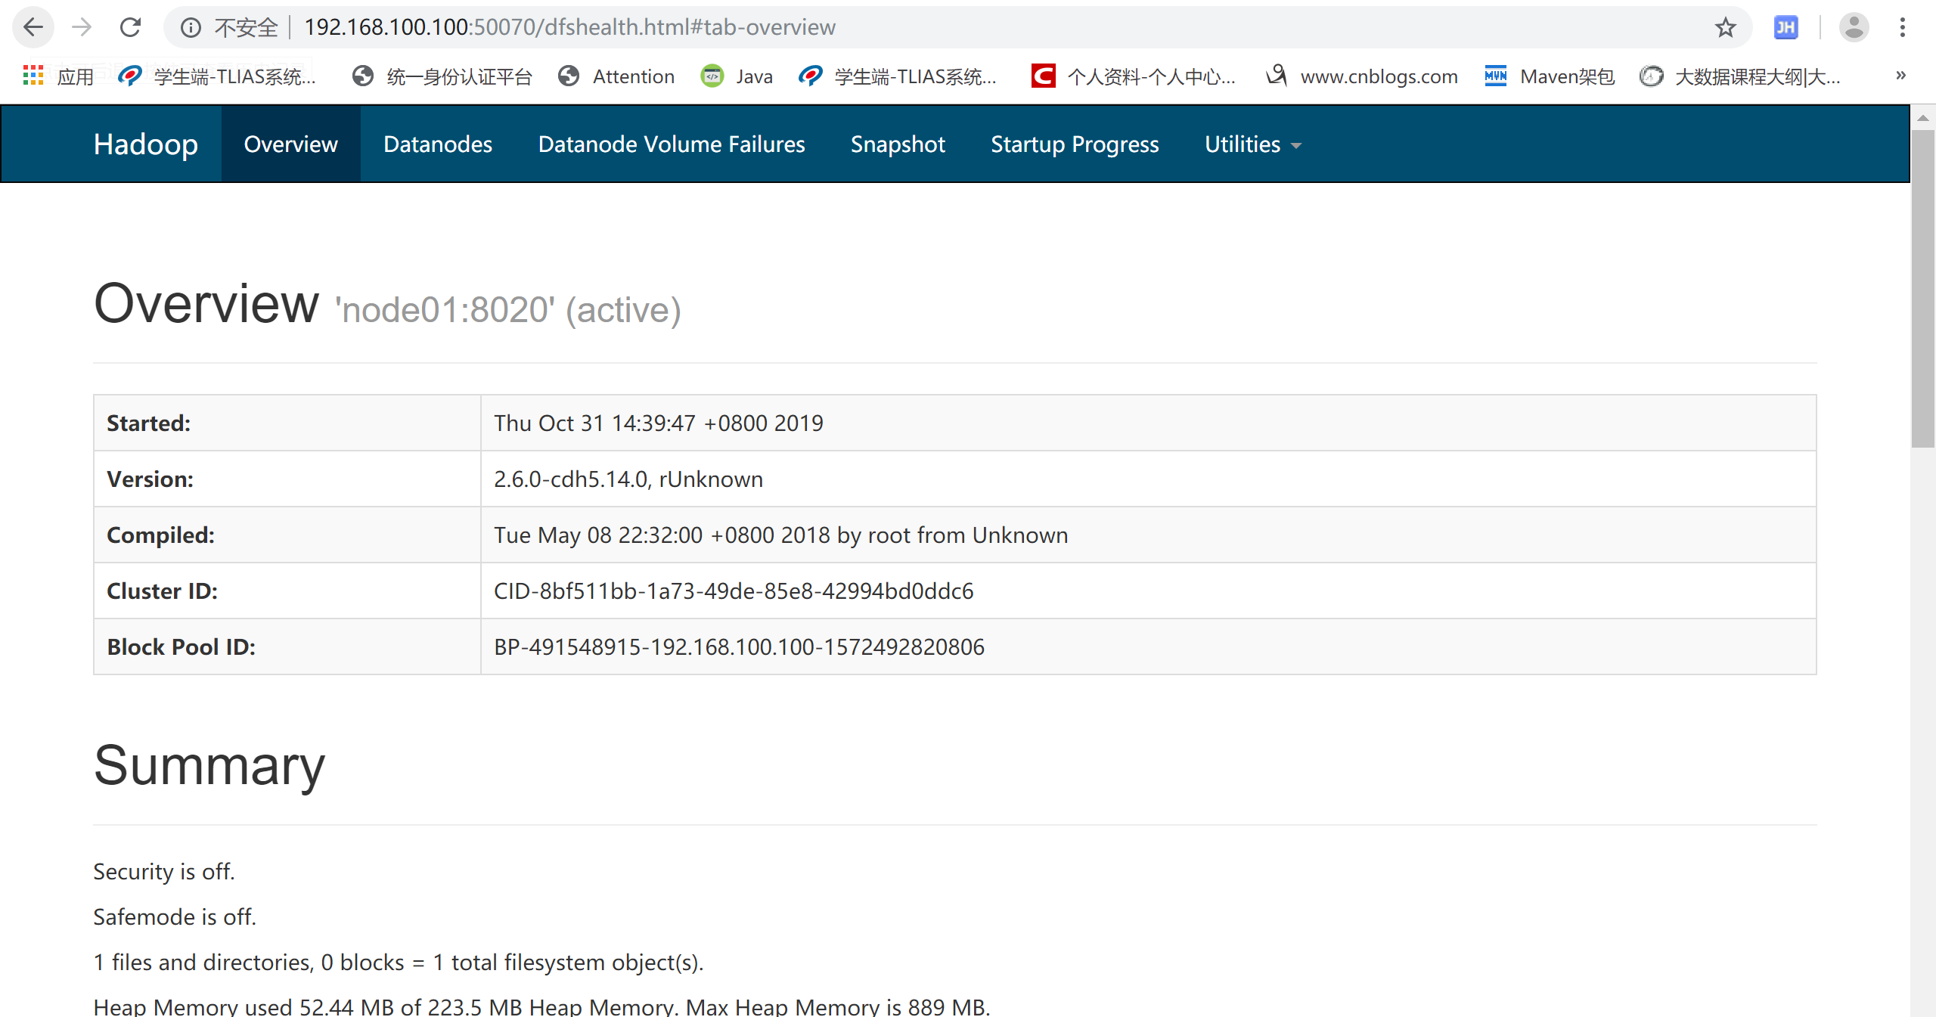Switch to the Datanodes tab

coord(438,144)
